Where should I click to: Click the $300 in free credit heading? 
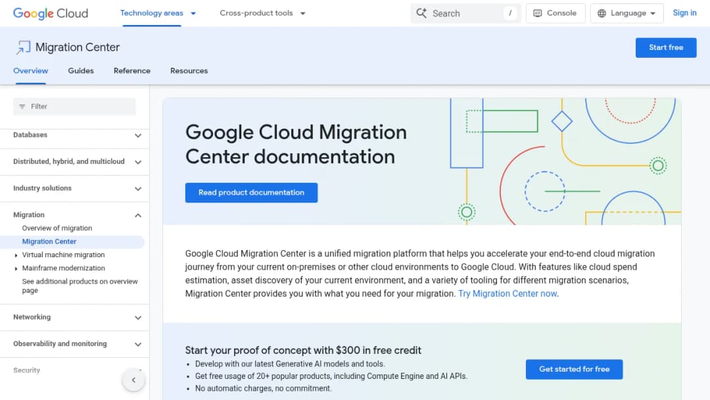(303, 350)
